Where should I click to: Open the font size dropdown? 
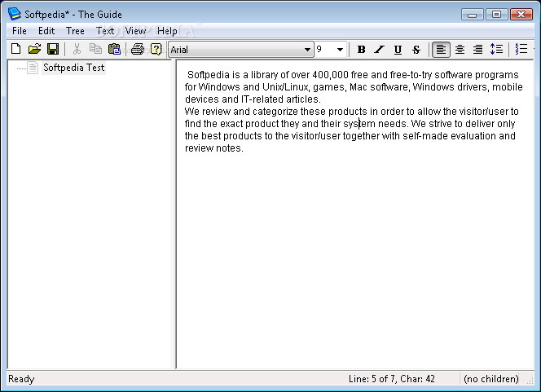(x=340, y=50)
